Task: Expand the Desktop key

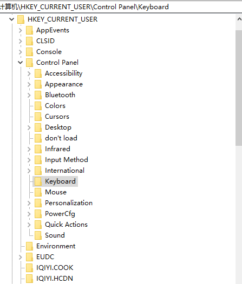Action: pyautogui.click(x=29, y=127)
